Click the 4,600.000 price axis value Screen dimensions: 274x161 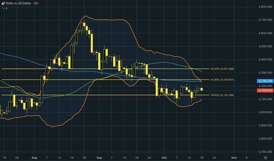tap(265, 33)
